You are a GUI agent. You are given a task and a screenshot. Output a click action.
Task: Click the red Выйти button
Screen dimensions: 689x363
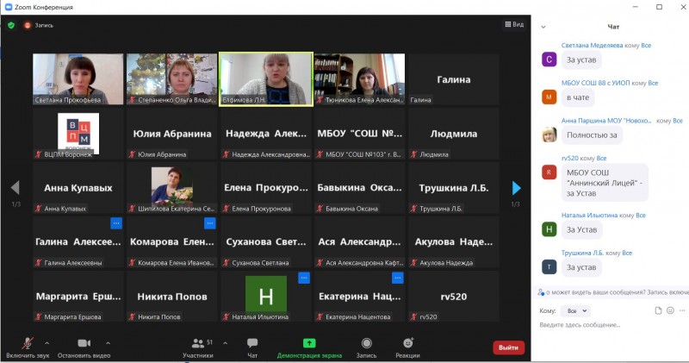click(508, 347)
